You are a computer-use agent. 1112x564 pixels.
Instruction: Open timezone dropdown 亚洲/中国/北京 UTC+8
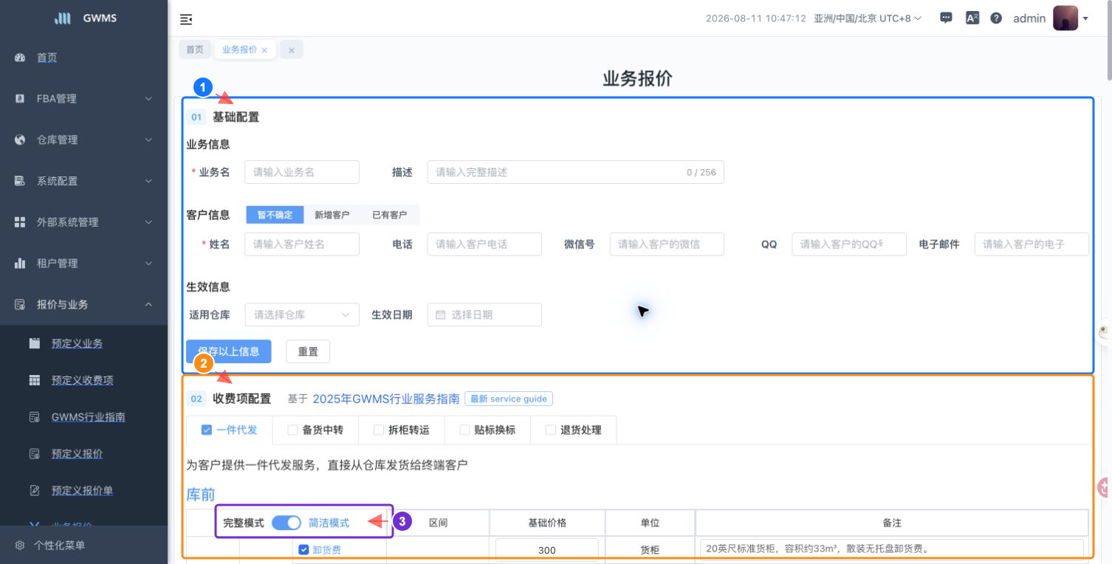pos(868,18)
